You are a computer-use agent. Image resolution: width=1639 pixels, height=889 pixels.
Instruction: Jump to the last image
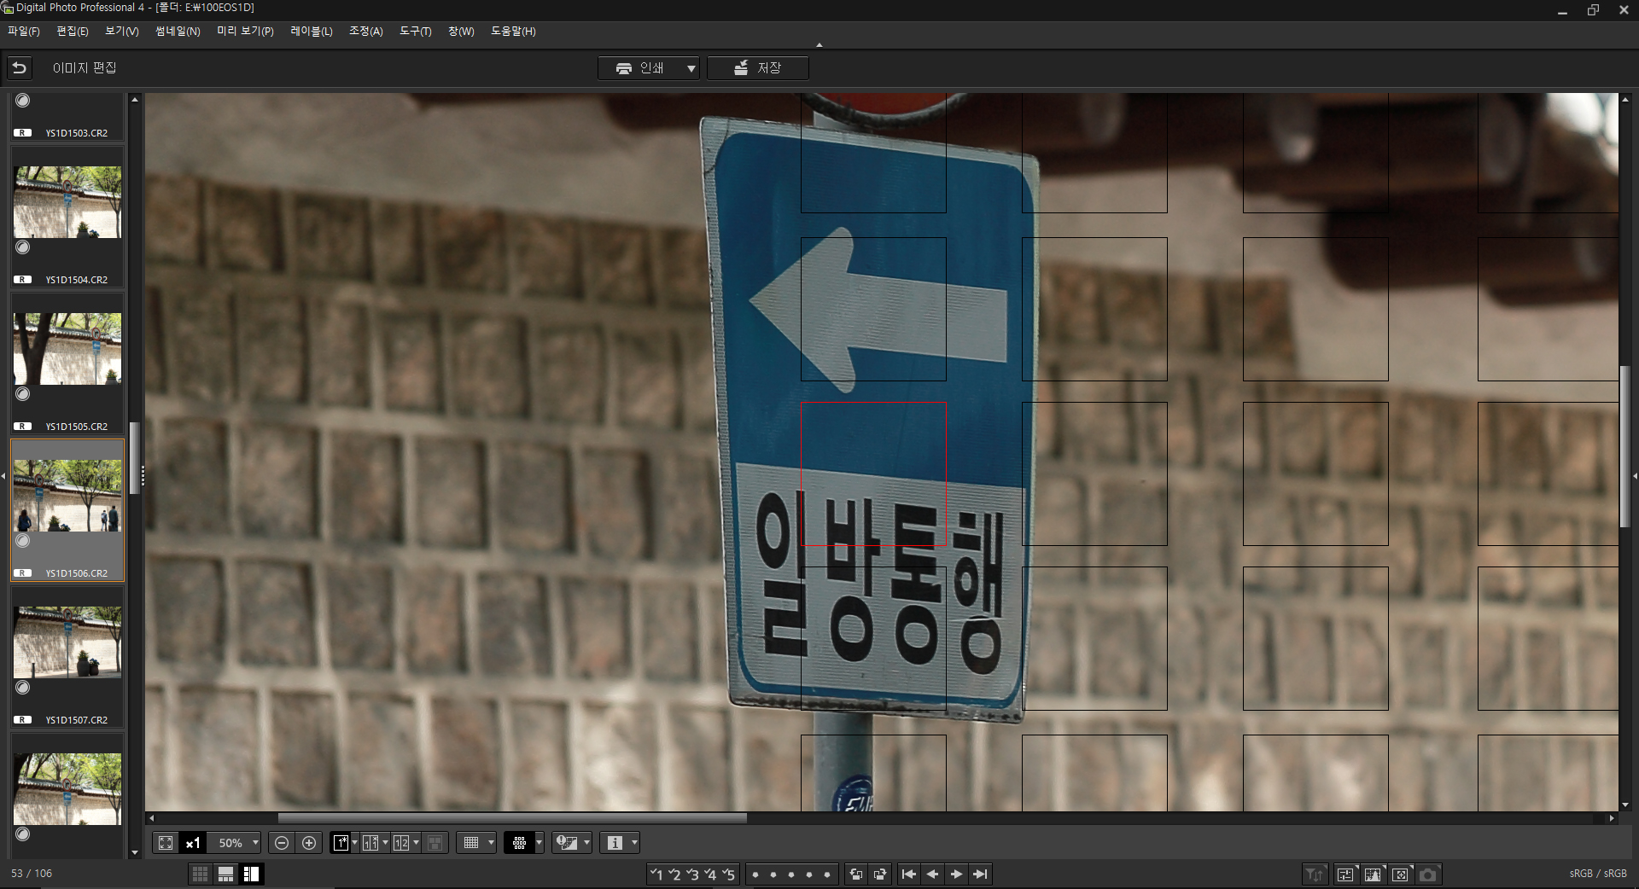click(x=980, y=874)
